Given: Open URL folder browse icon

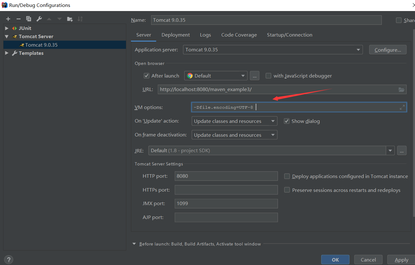Looking at the screenshot, I should [401, 89].
